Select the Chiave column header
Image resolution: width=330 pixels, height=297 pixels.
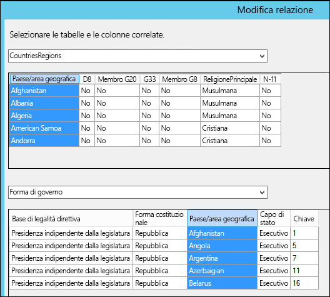304,218
